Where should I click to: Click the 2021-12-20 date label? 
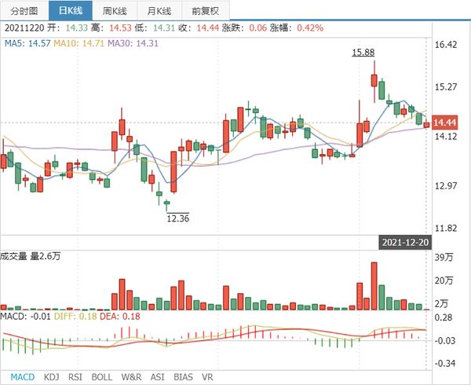(403, 242)
